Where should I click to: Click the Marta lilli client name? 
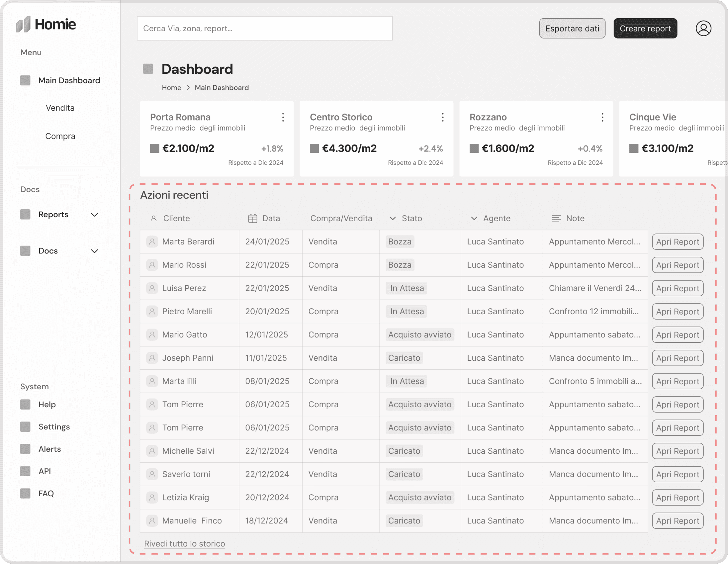pos(179,381)
